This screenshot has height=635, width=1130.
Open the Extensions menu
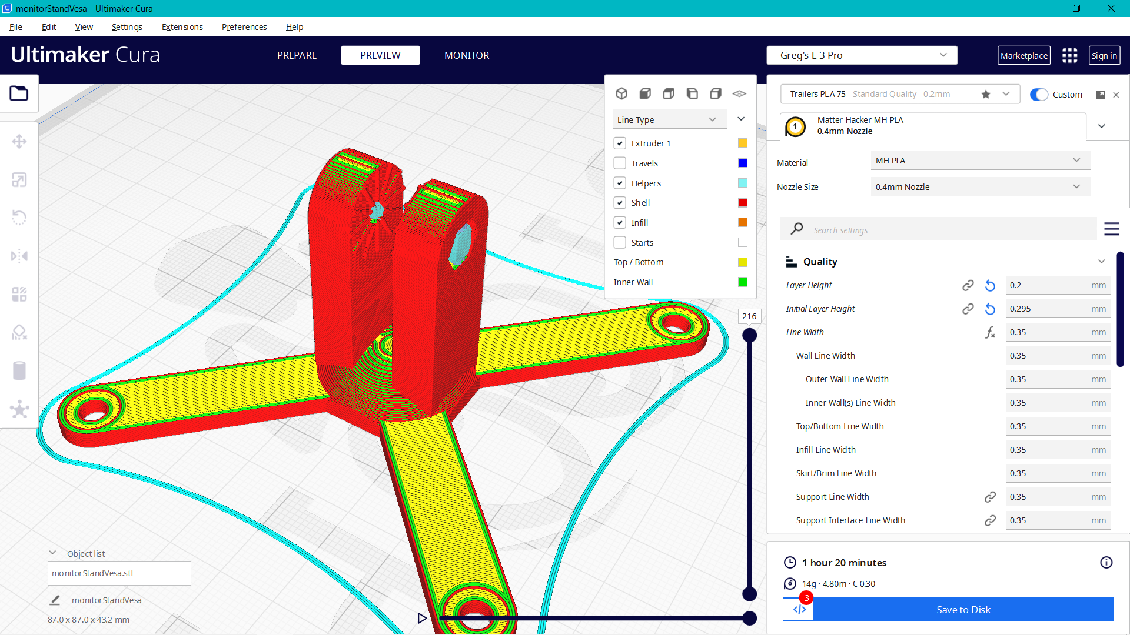point(182,27)
